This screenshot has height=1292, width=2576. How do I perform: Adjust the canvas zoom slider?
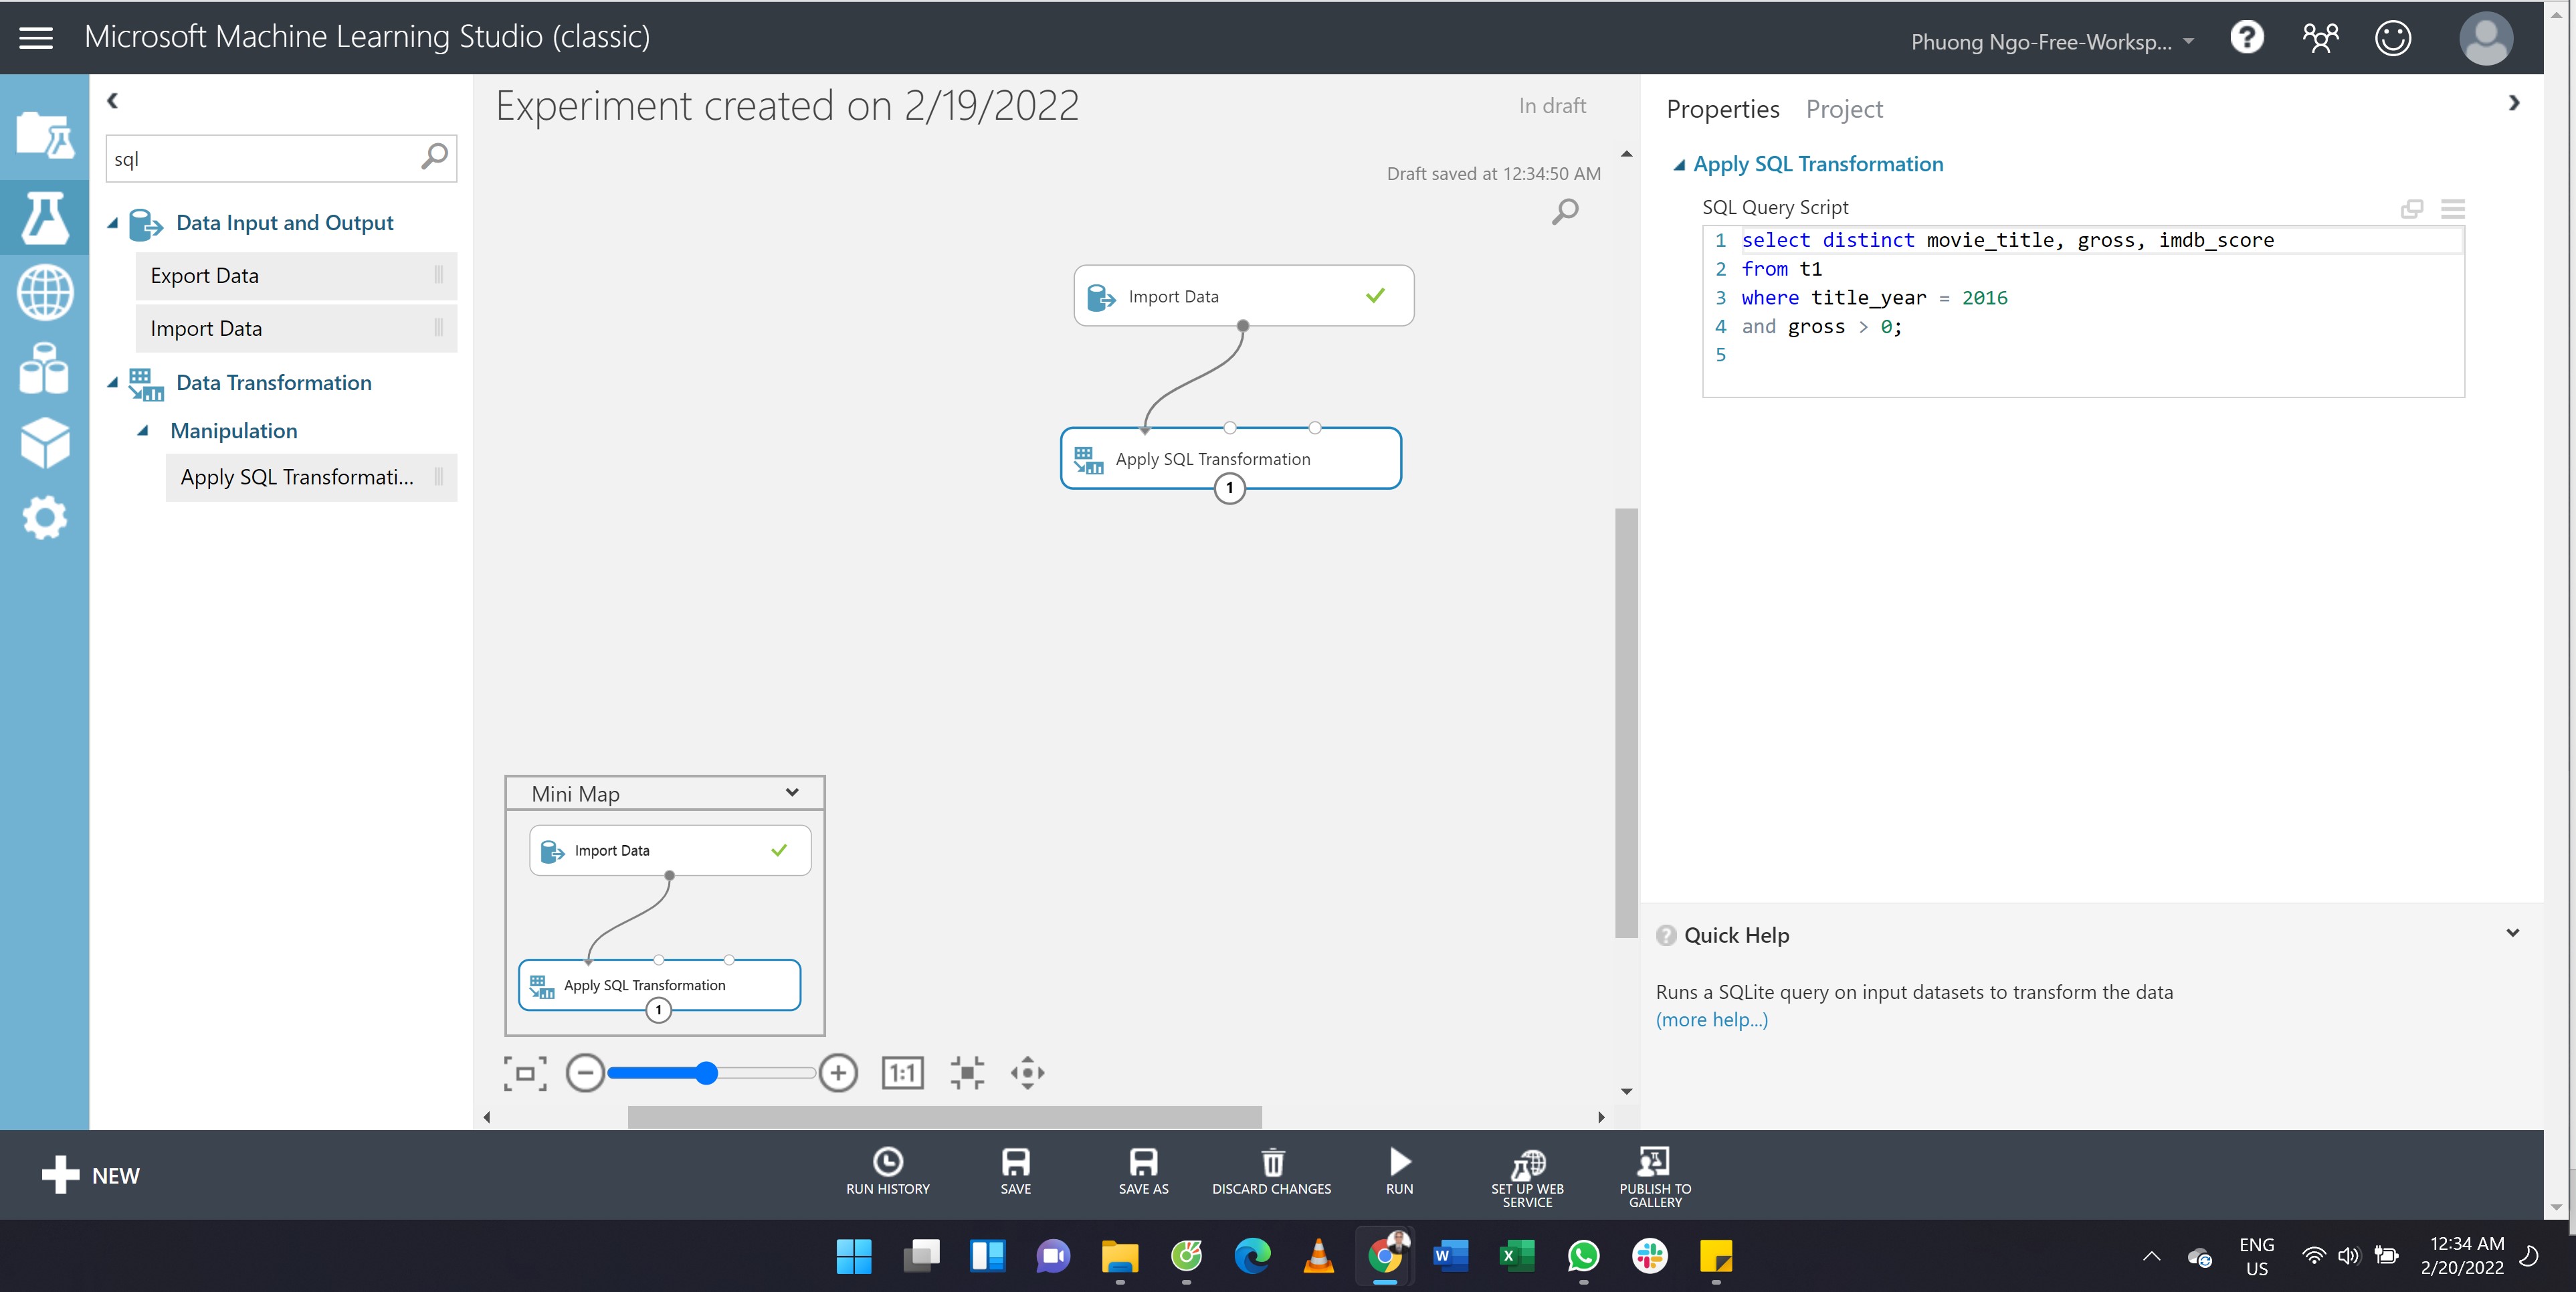click(706, 1072)
